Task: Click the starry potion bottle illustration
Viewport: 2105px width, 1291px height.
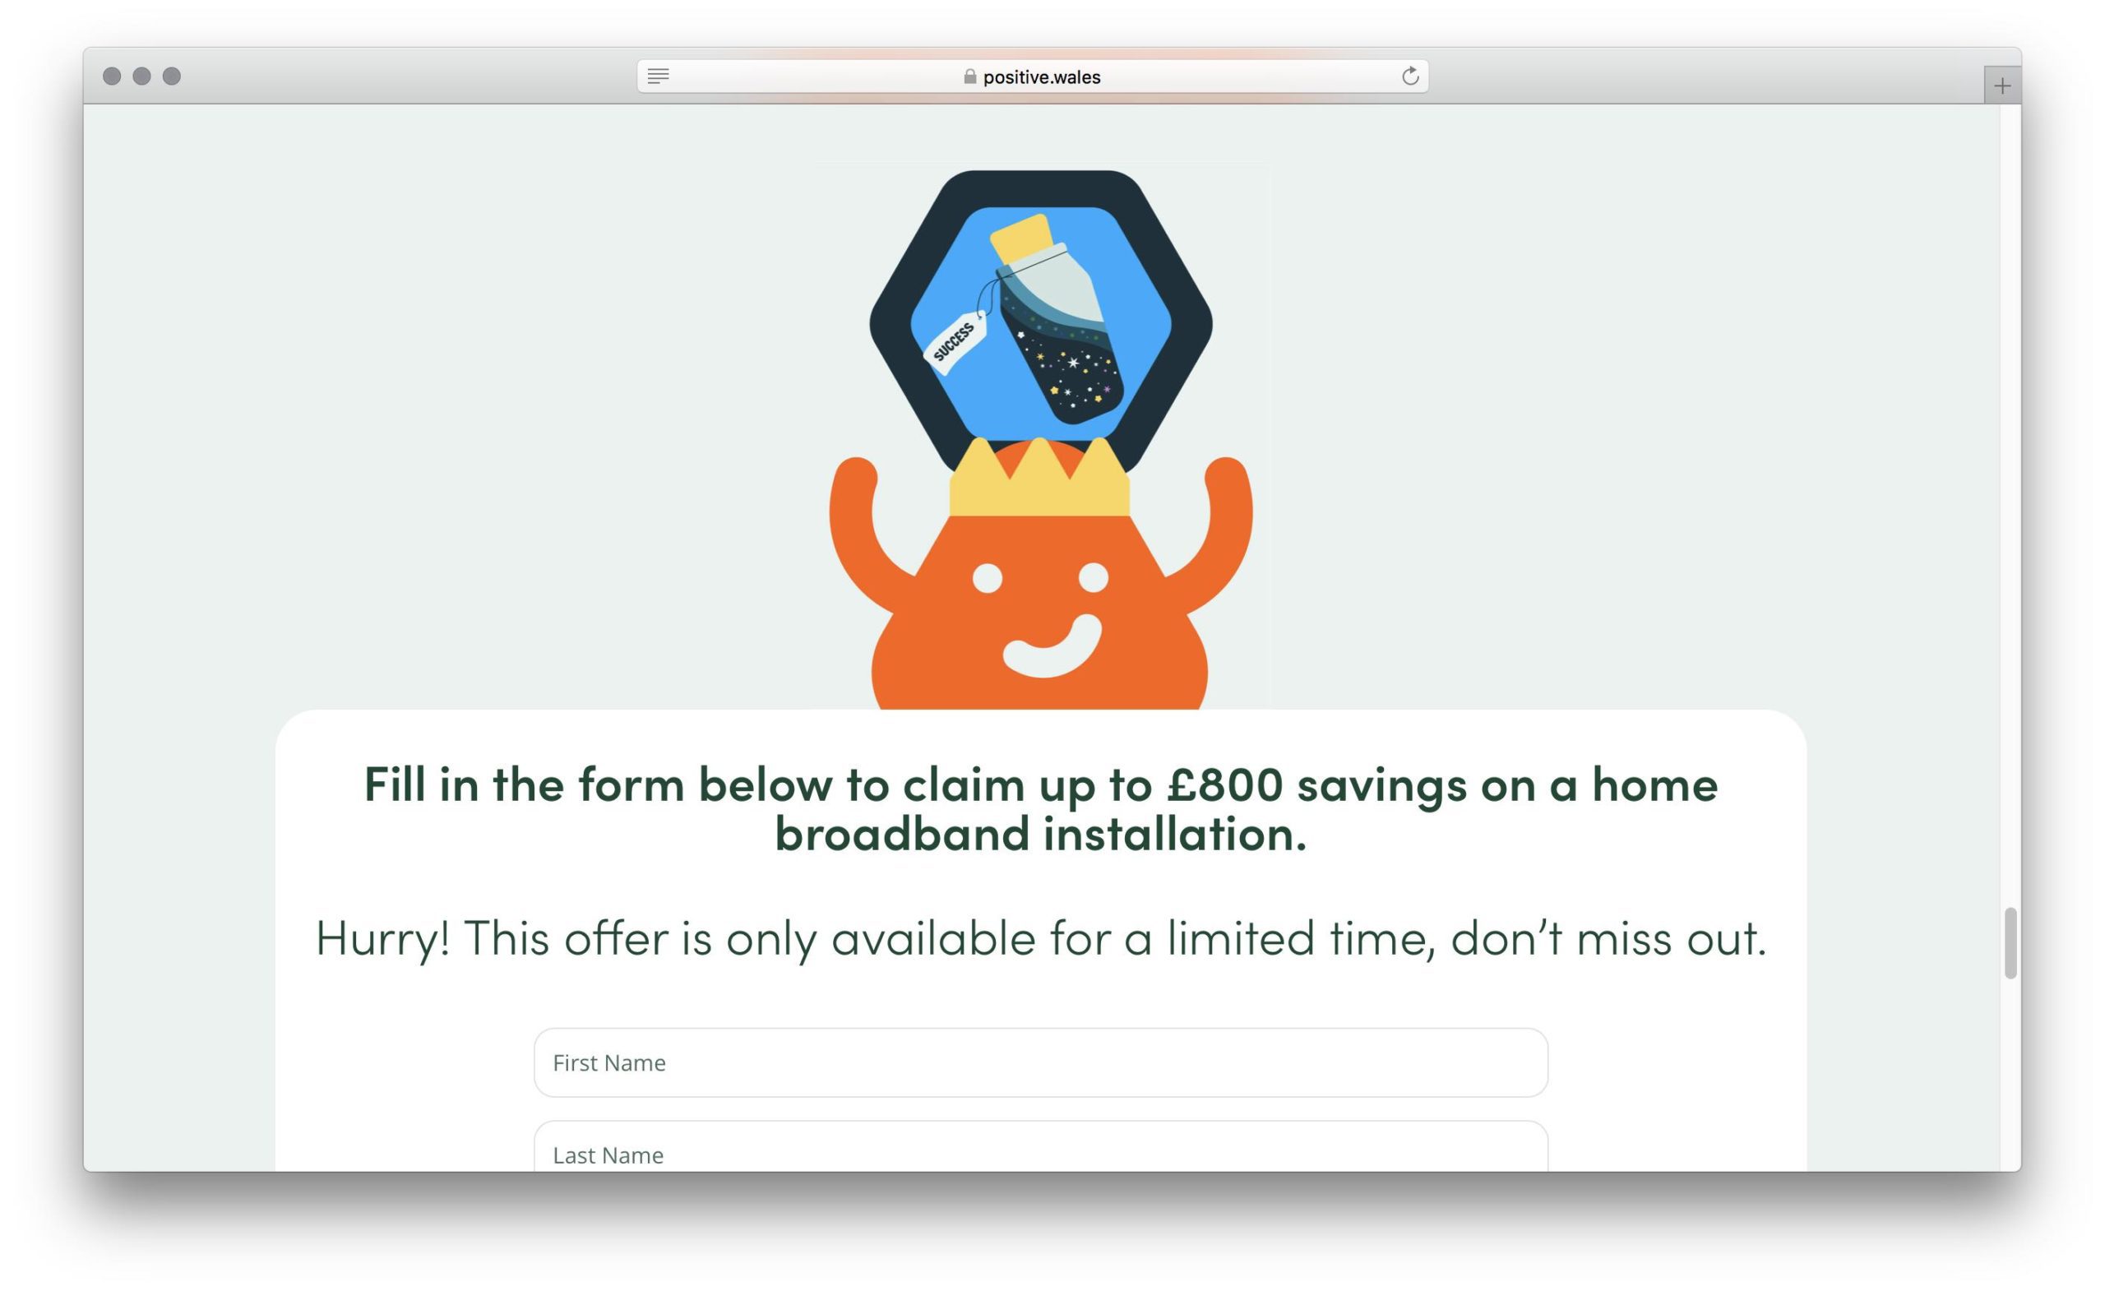Action: 1057,319
